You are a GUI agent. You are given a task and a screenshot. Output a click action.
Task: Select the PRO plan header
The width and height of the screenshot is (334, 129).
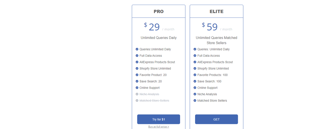pyautogui.click(x=159, y=12)
